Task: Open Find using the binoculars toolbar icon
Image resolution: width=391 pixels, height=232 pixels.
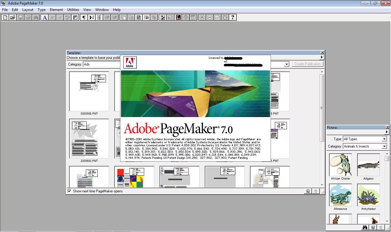Action: pyautogui.click(x=36, y=17)
